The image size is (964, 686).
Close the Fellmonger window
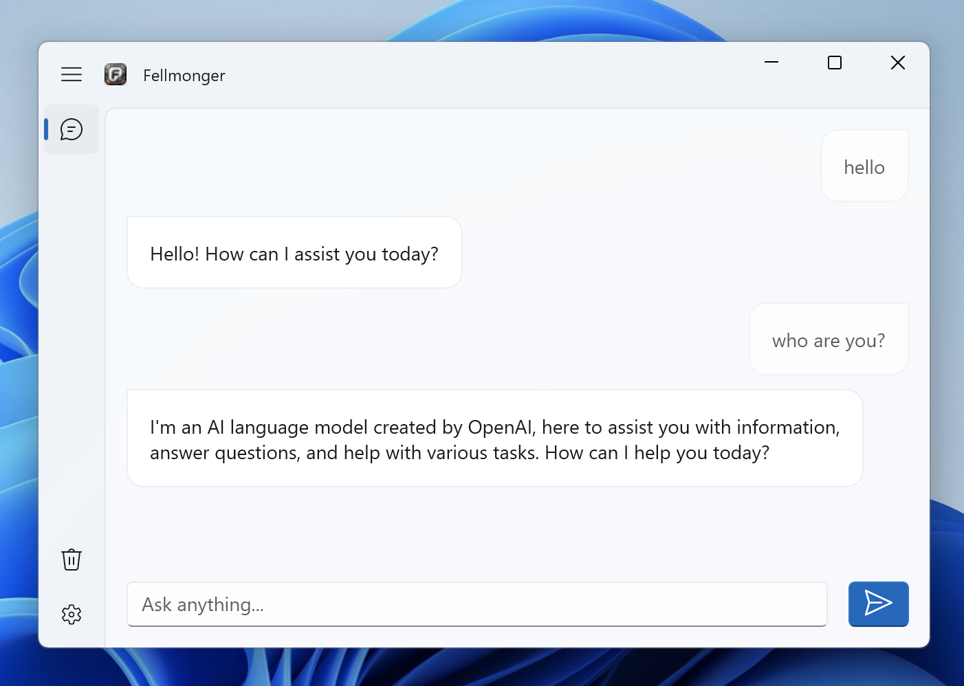click(x=898, y=63)
